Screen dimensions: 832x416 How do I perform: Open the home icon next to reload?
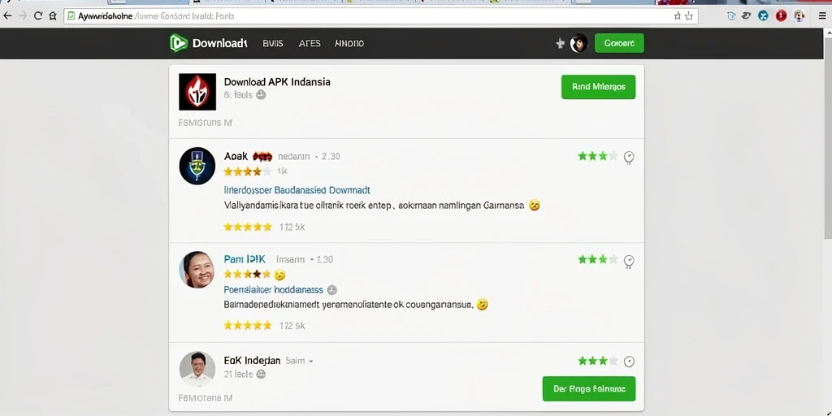(x=53, y=16)
